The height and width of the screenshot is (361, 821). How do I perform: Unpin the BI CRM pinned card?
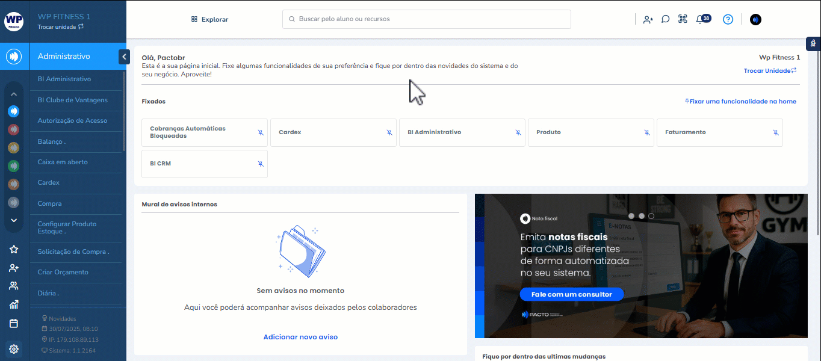tap(261, 164)
